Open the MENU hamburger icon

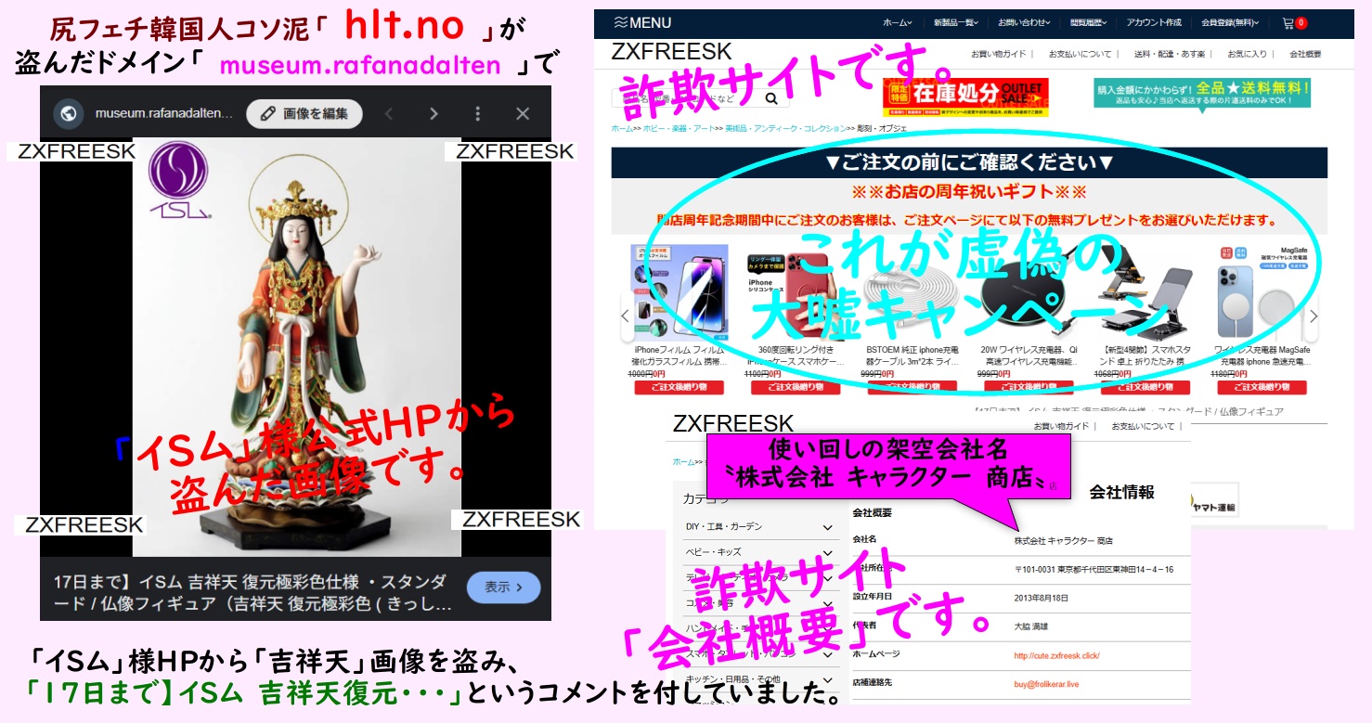coord(621,22)
